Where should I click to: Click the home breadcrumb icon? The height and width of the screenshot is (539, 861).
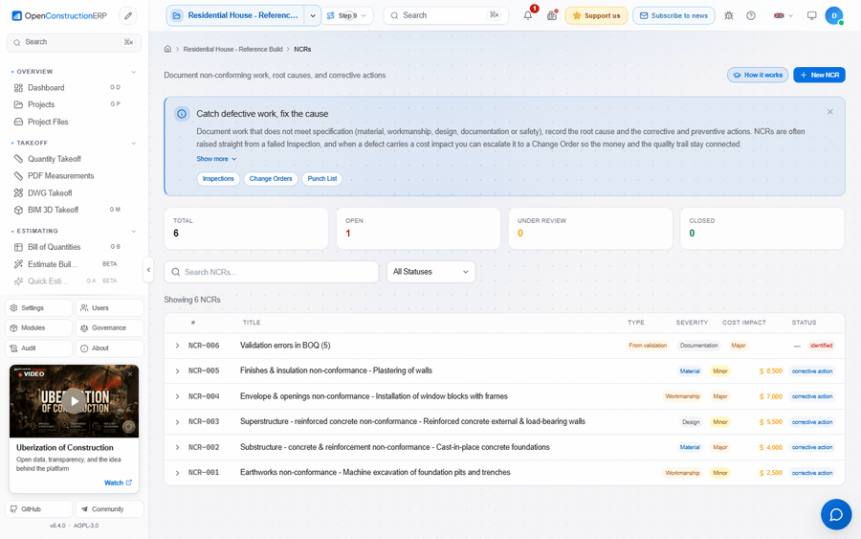167,49
